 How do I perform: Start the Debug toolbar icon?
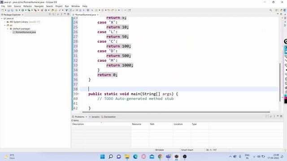(x=17, y=10)
